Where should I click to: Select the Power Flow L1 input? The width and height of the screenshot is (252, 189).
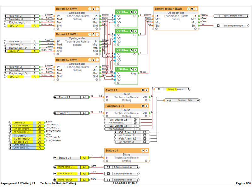point(21,16)
